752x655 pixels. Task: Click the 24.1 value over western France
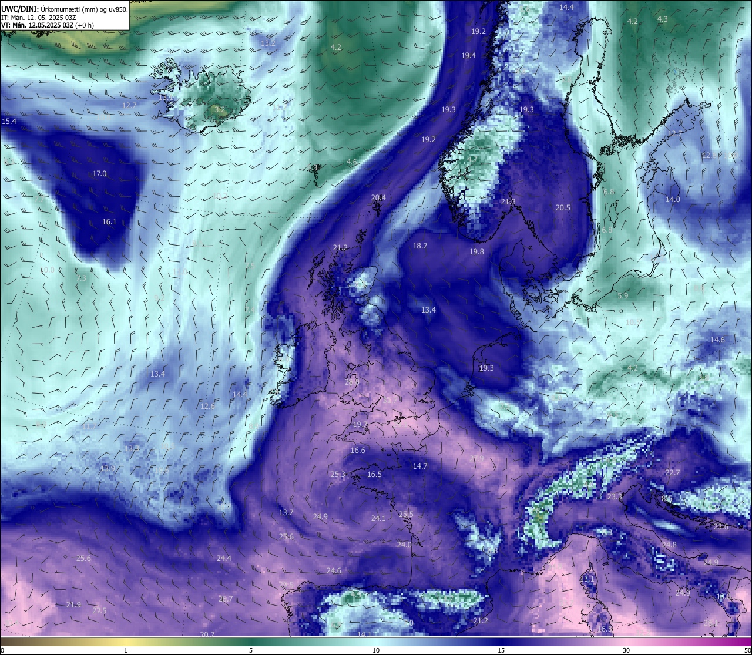coord(378,518)
